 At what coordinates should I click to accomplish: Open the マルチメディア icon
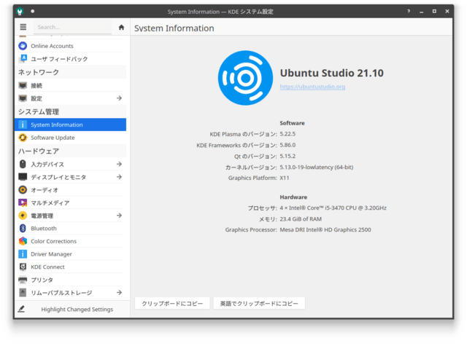tap(23, 203)
